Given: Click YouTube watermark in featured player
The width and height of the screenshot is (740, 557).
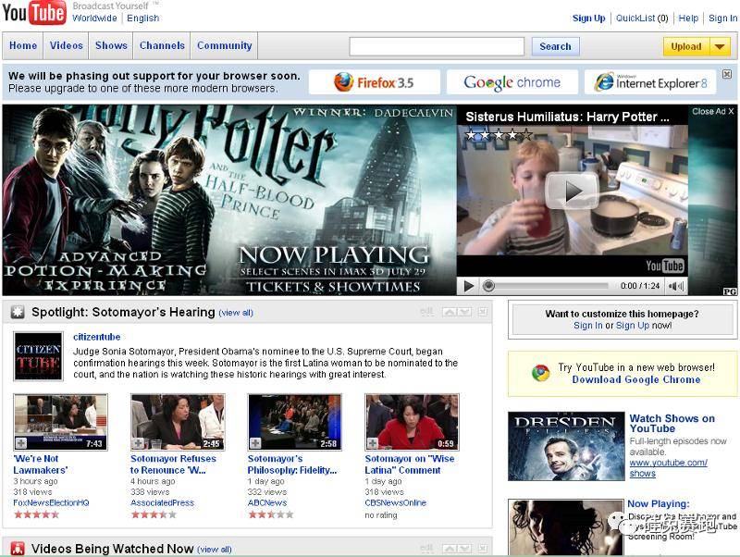Looking at the screenshot, I should point(665,266).
